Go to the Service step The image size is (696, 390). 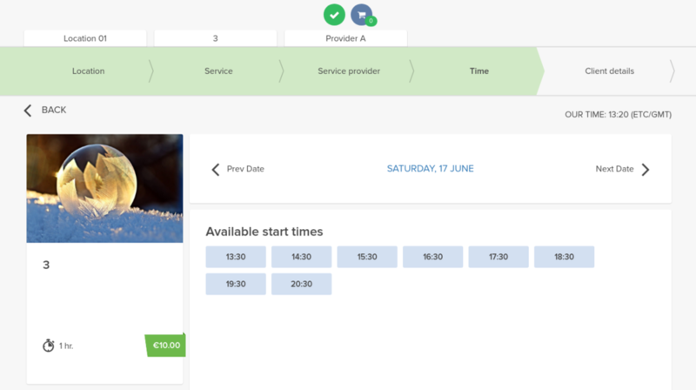(x=218, y=71)
